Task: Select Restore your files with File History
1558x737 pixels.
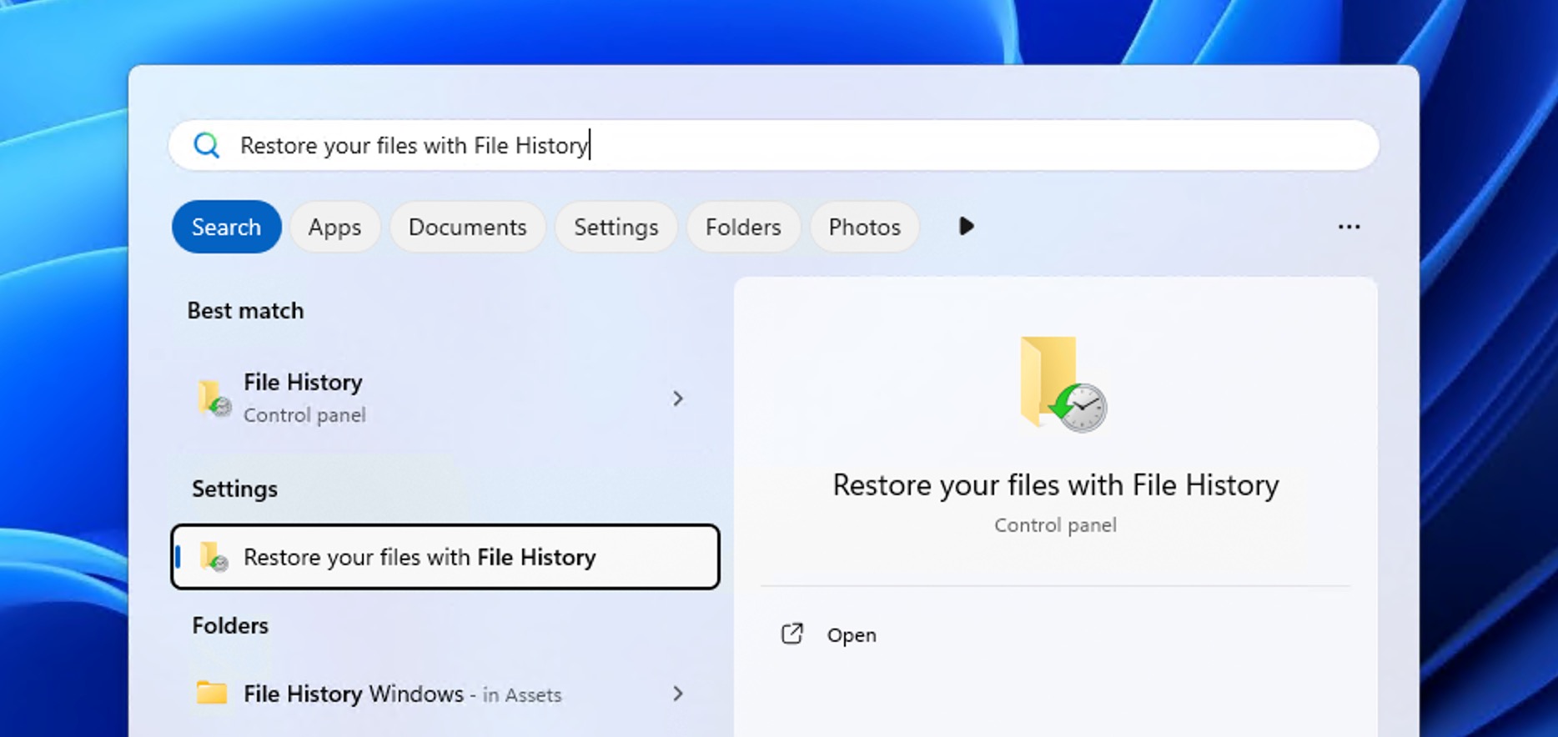Action: 444,557
